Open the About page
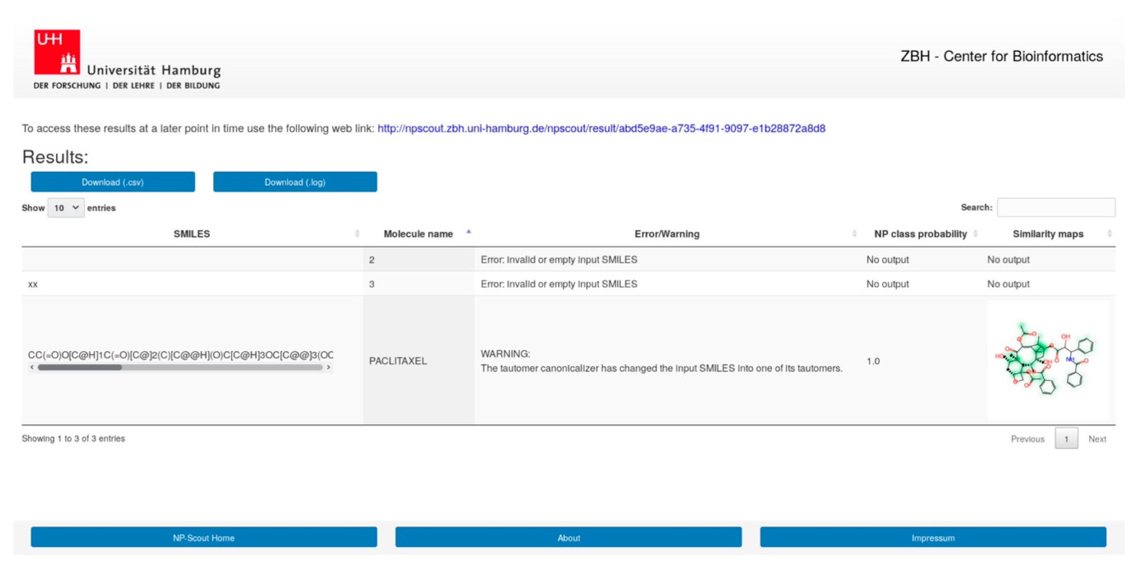The width and height of the screenshot is (1138, 566). [x=568, y=537]
